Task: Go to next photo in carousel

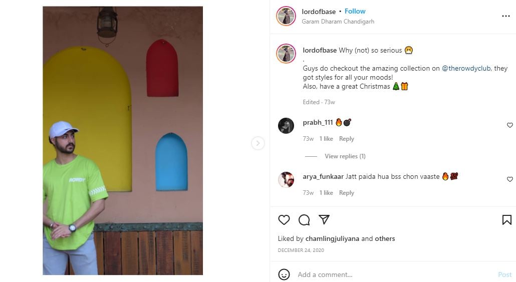Action: pos(257,143)
